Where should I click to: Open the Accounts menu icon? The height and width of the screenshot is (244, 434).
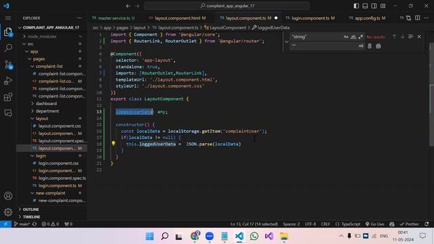click(x=8, y=196)
